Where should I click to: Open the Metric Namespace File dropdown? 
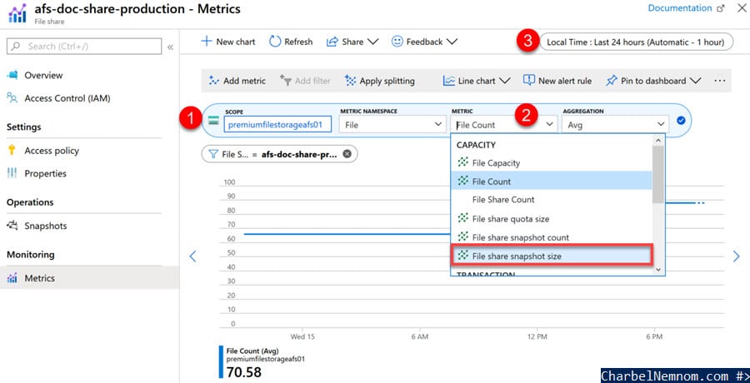392,125
